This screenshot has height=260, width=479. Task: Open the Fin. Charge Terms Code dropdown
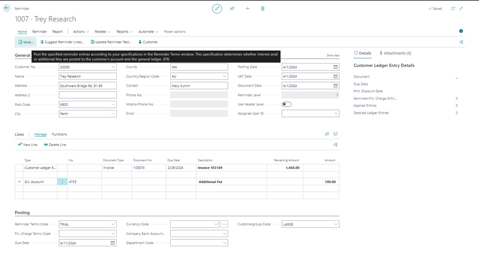click(x=113, y=234)
